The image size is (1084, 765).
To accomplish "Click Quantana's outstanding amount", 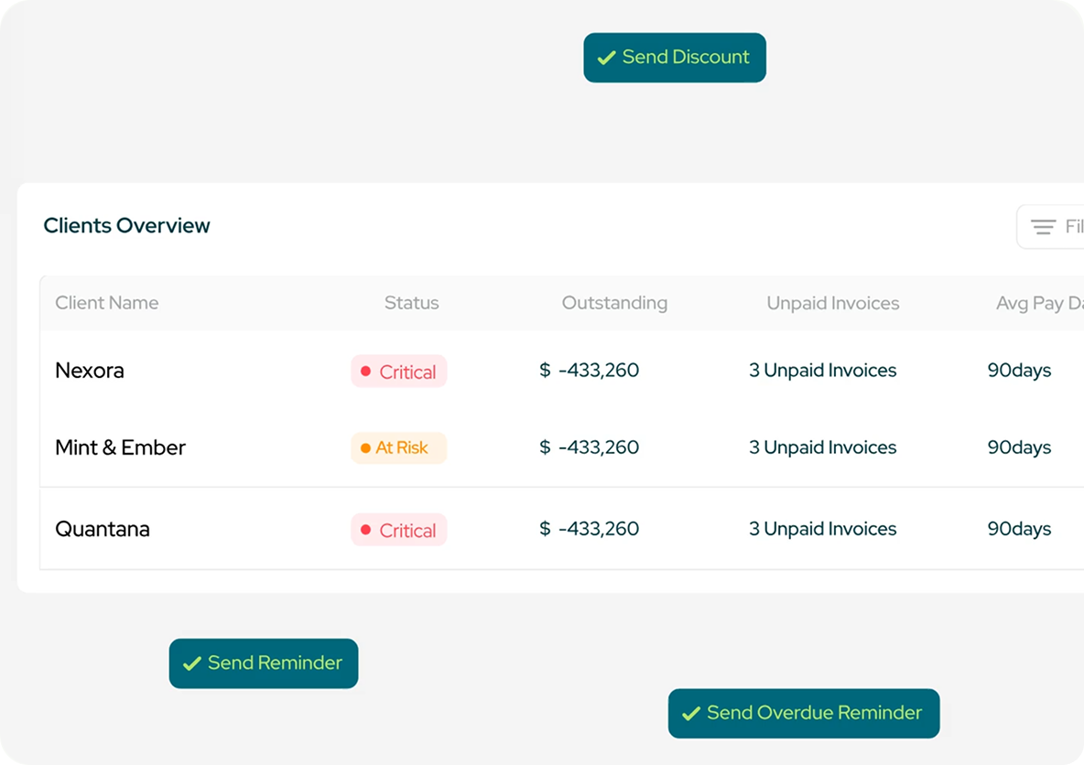I will pyautogui.click(x=590, y=529).
